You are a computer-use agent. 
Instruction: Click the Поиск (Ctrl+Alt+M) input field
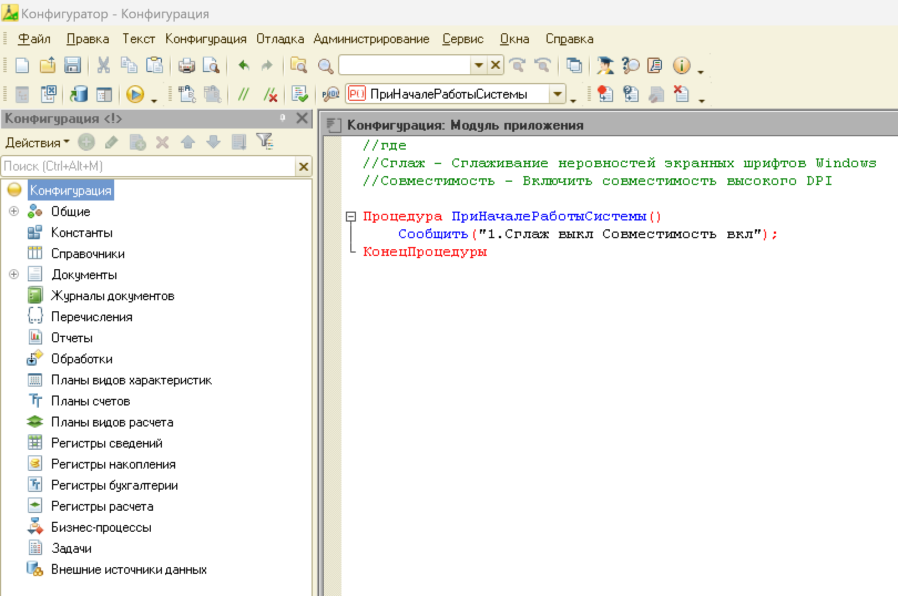pos(149,166)
